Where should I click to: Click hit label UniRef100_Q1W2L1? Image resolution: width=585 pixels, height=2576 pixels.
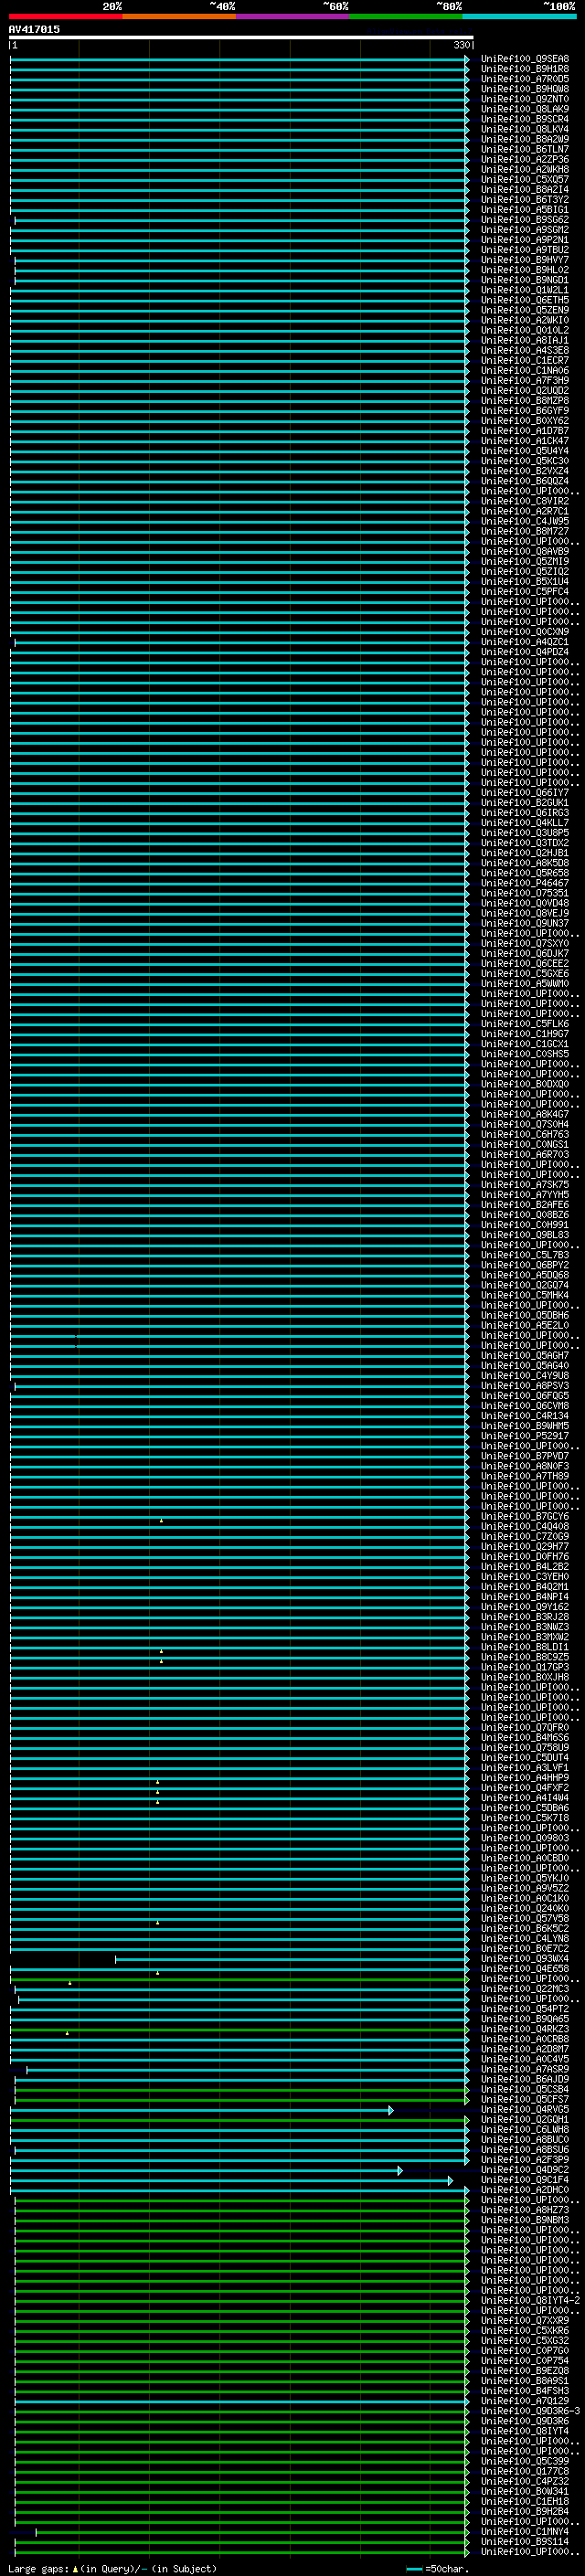524,290
